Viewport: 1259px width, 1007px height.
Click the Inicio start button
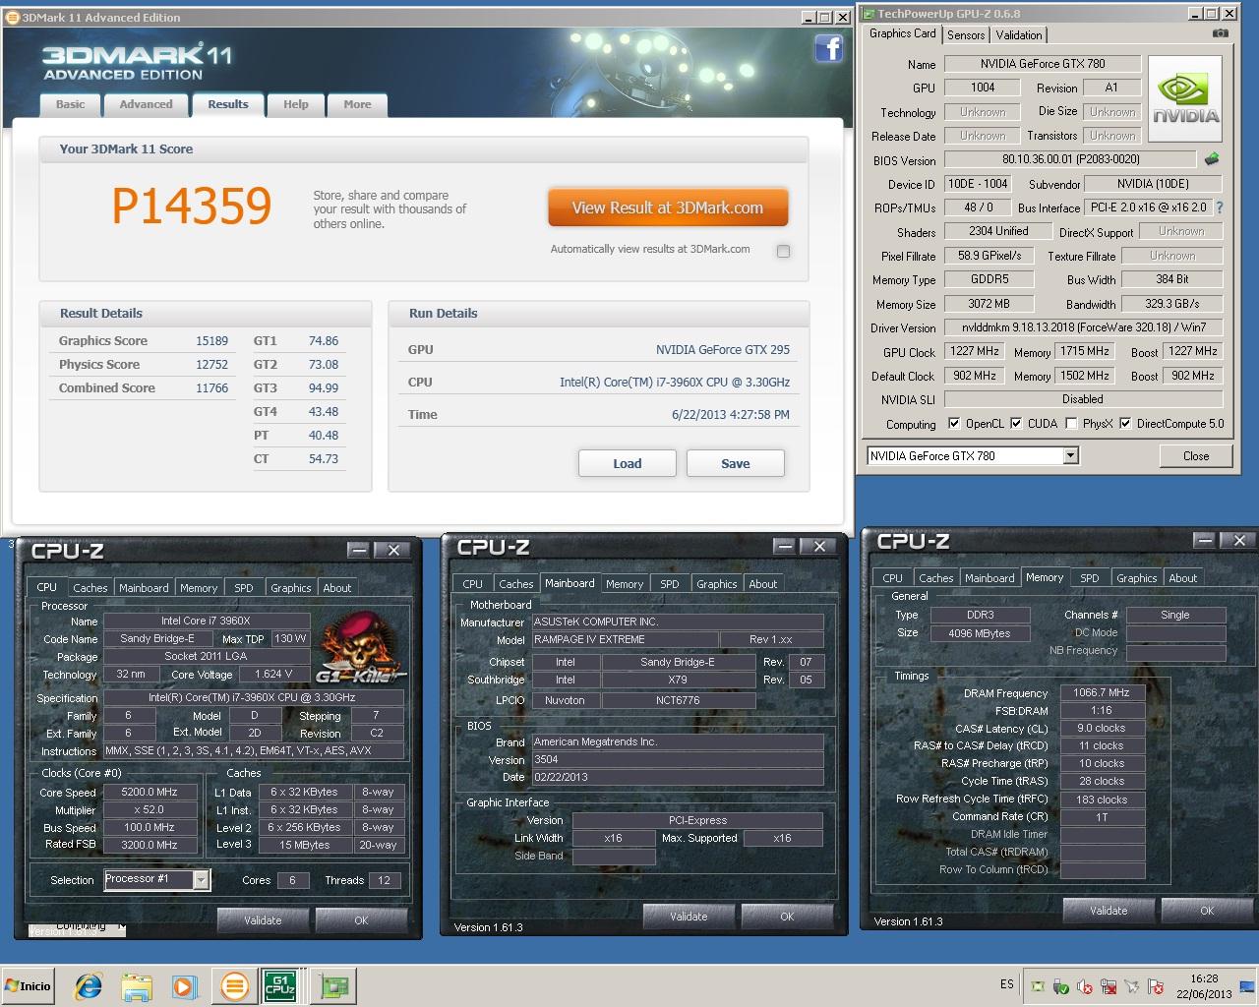(x=29, y=985)
